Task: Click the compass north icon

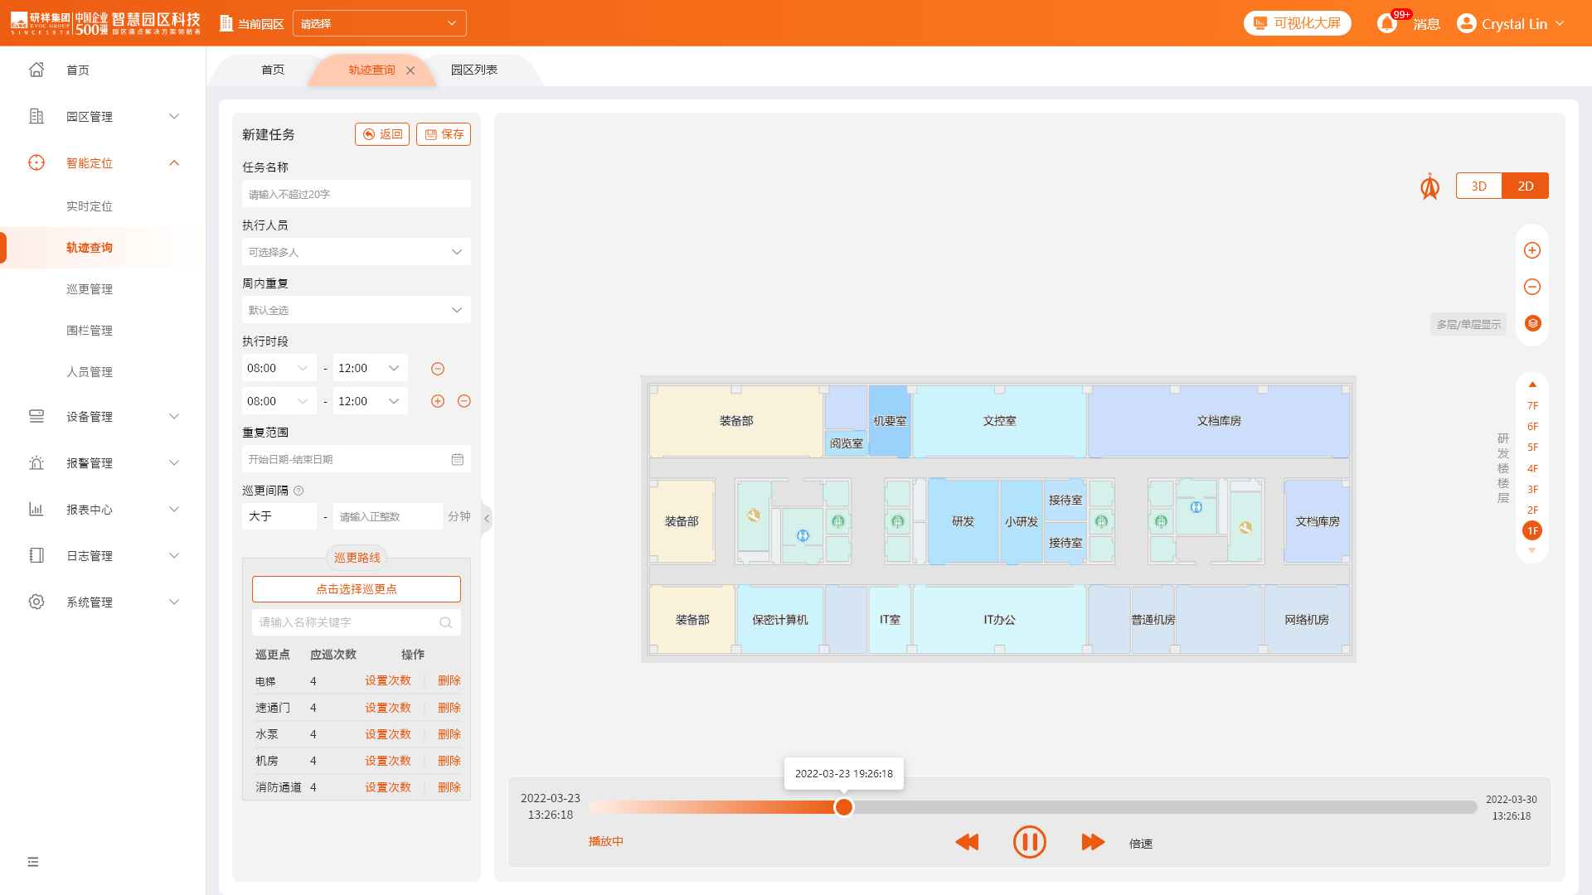Action: pos(1429,187)
